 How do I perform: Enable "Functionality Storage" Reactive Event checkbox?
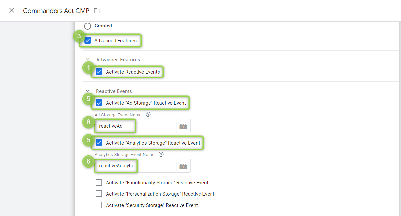[99, 183]
